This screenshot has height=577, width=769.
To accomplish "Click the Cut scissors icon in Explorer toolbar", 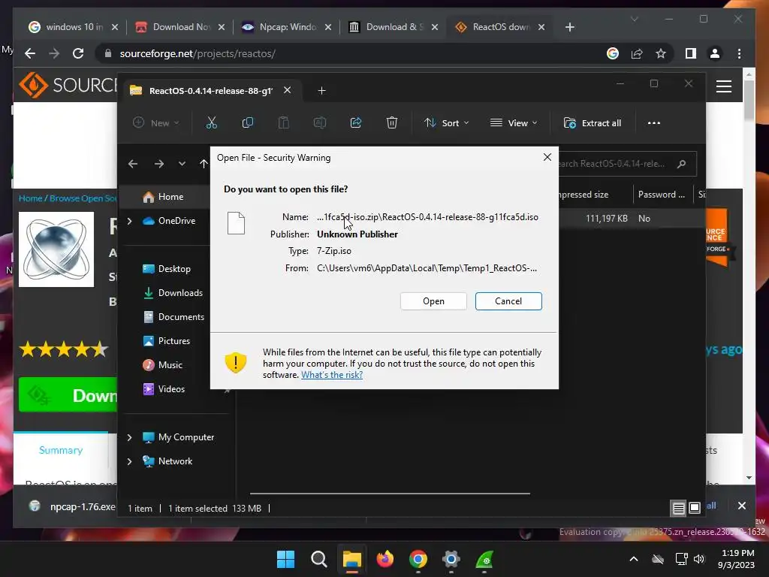I will coord(211,122).
